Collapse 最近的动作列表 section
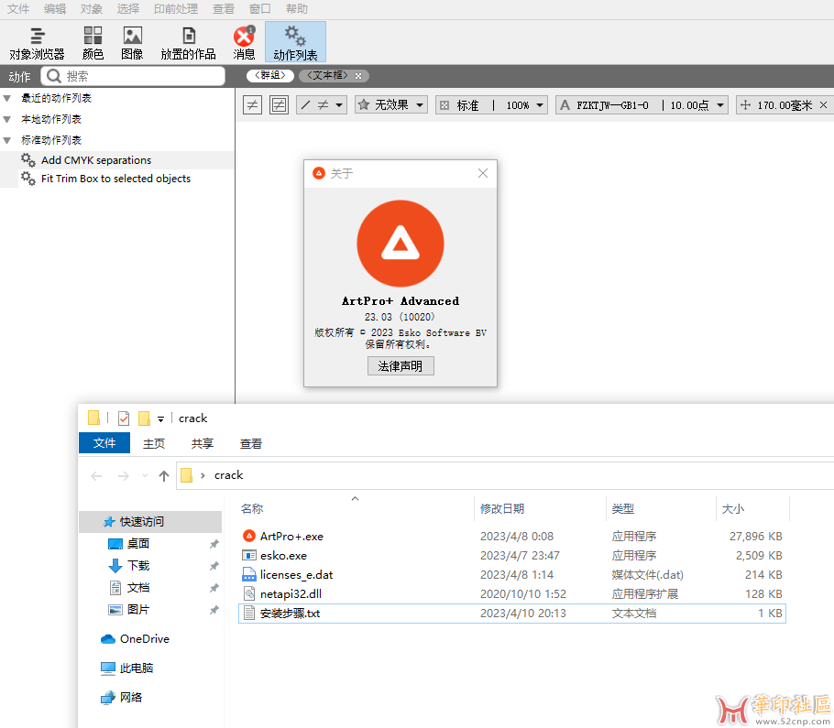834x728 pixels. click(7, 98)
